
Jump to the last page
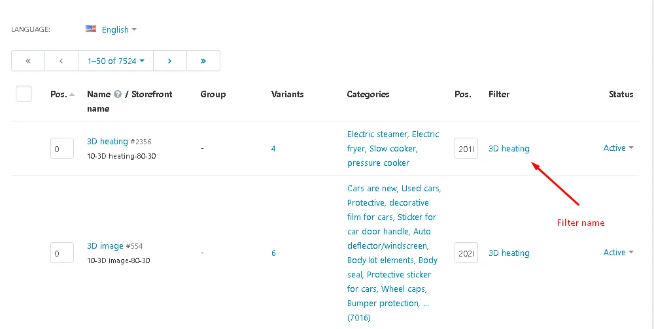click(x=203, y=61)
